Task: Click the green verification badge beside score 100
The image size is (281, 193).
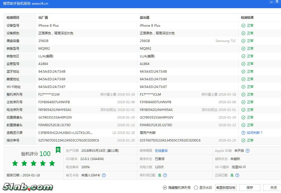Action: 59,150
